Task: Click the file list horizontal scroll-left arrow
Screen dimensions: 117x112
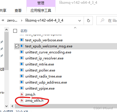Action: (12, 106)
